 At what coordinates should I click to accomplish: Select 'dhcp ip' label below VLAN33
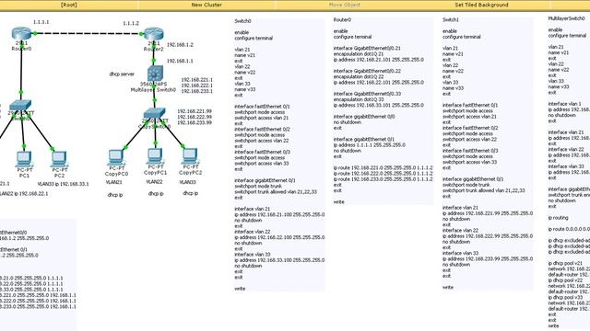[191, 193]
